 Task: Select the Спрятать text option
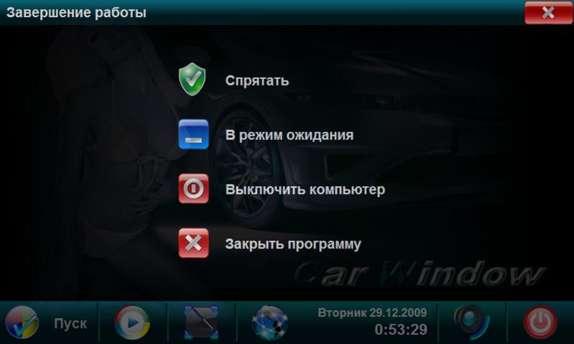tap(257, 81)
